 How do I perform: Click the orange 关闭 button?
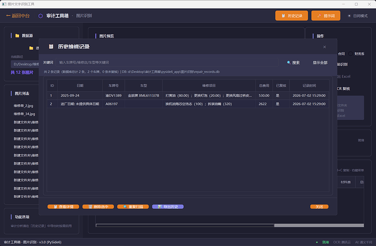click(x=319, y=207)
